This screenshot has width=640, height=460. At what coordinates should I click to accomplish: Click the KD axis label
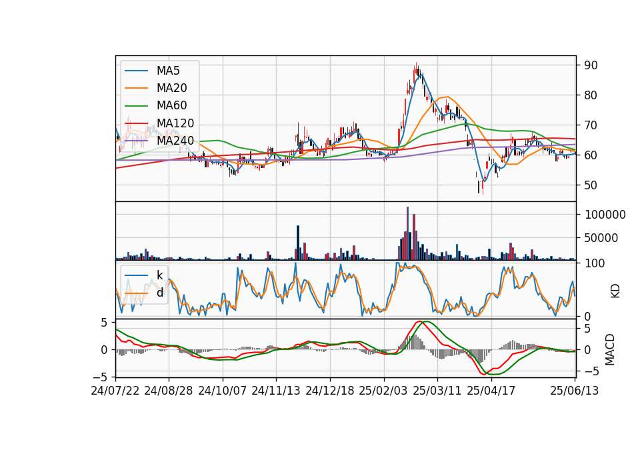click(615, 291)
